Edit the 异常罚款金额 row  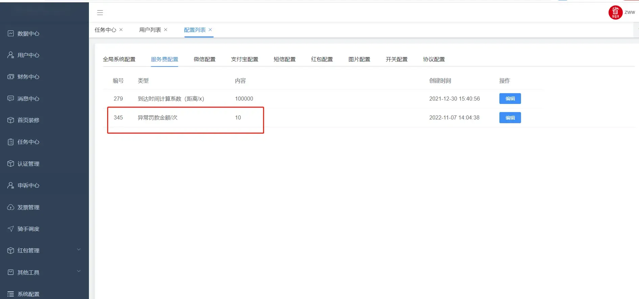(510, 118)
